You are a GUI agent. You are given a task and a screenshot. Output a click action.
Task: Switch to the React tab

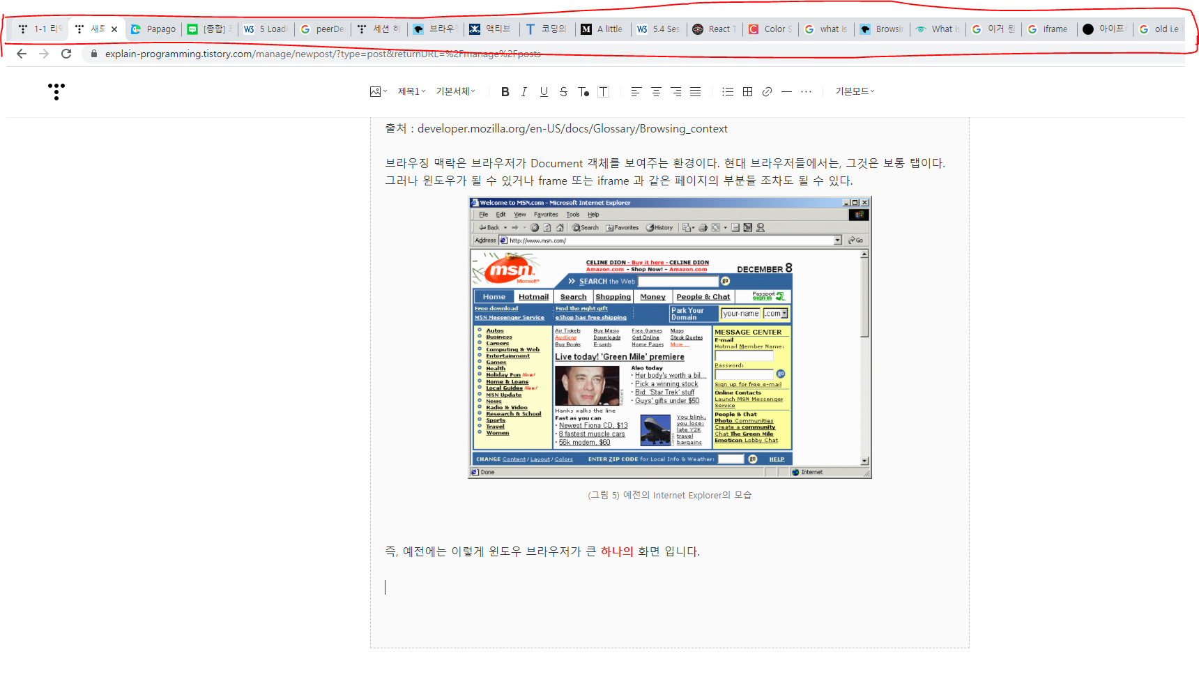tap(715, 29)
